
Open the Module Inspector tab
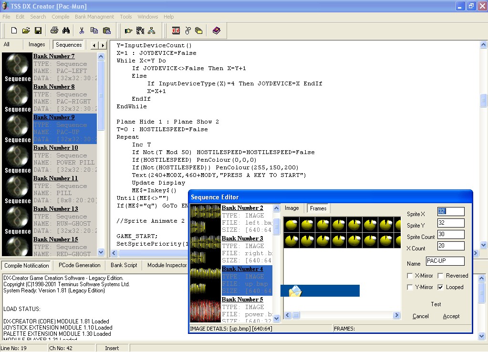(x=167, y=265)
